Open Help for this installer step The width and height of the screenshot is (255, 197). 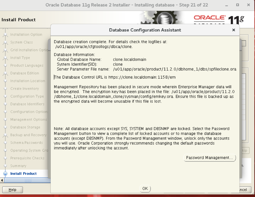13,190
